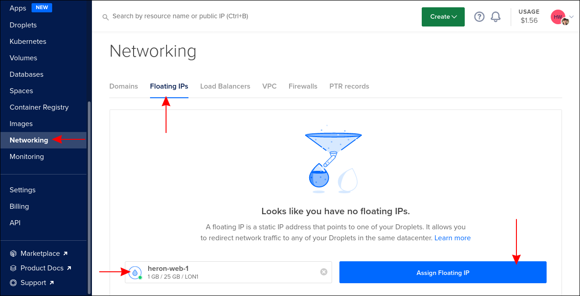Open the Learn more link
The height and width of the screenshot is (296, 580).
click(x=452, y=238)
